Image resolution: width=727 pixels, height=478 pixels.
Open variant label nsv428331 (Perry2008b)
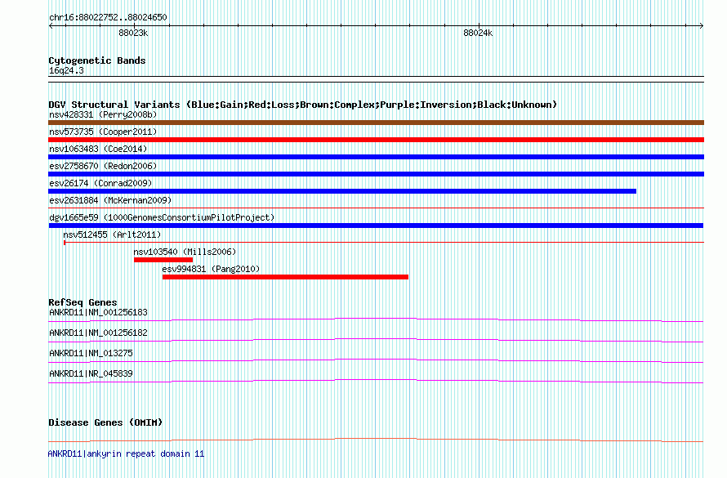[x=103, y=114]
